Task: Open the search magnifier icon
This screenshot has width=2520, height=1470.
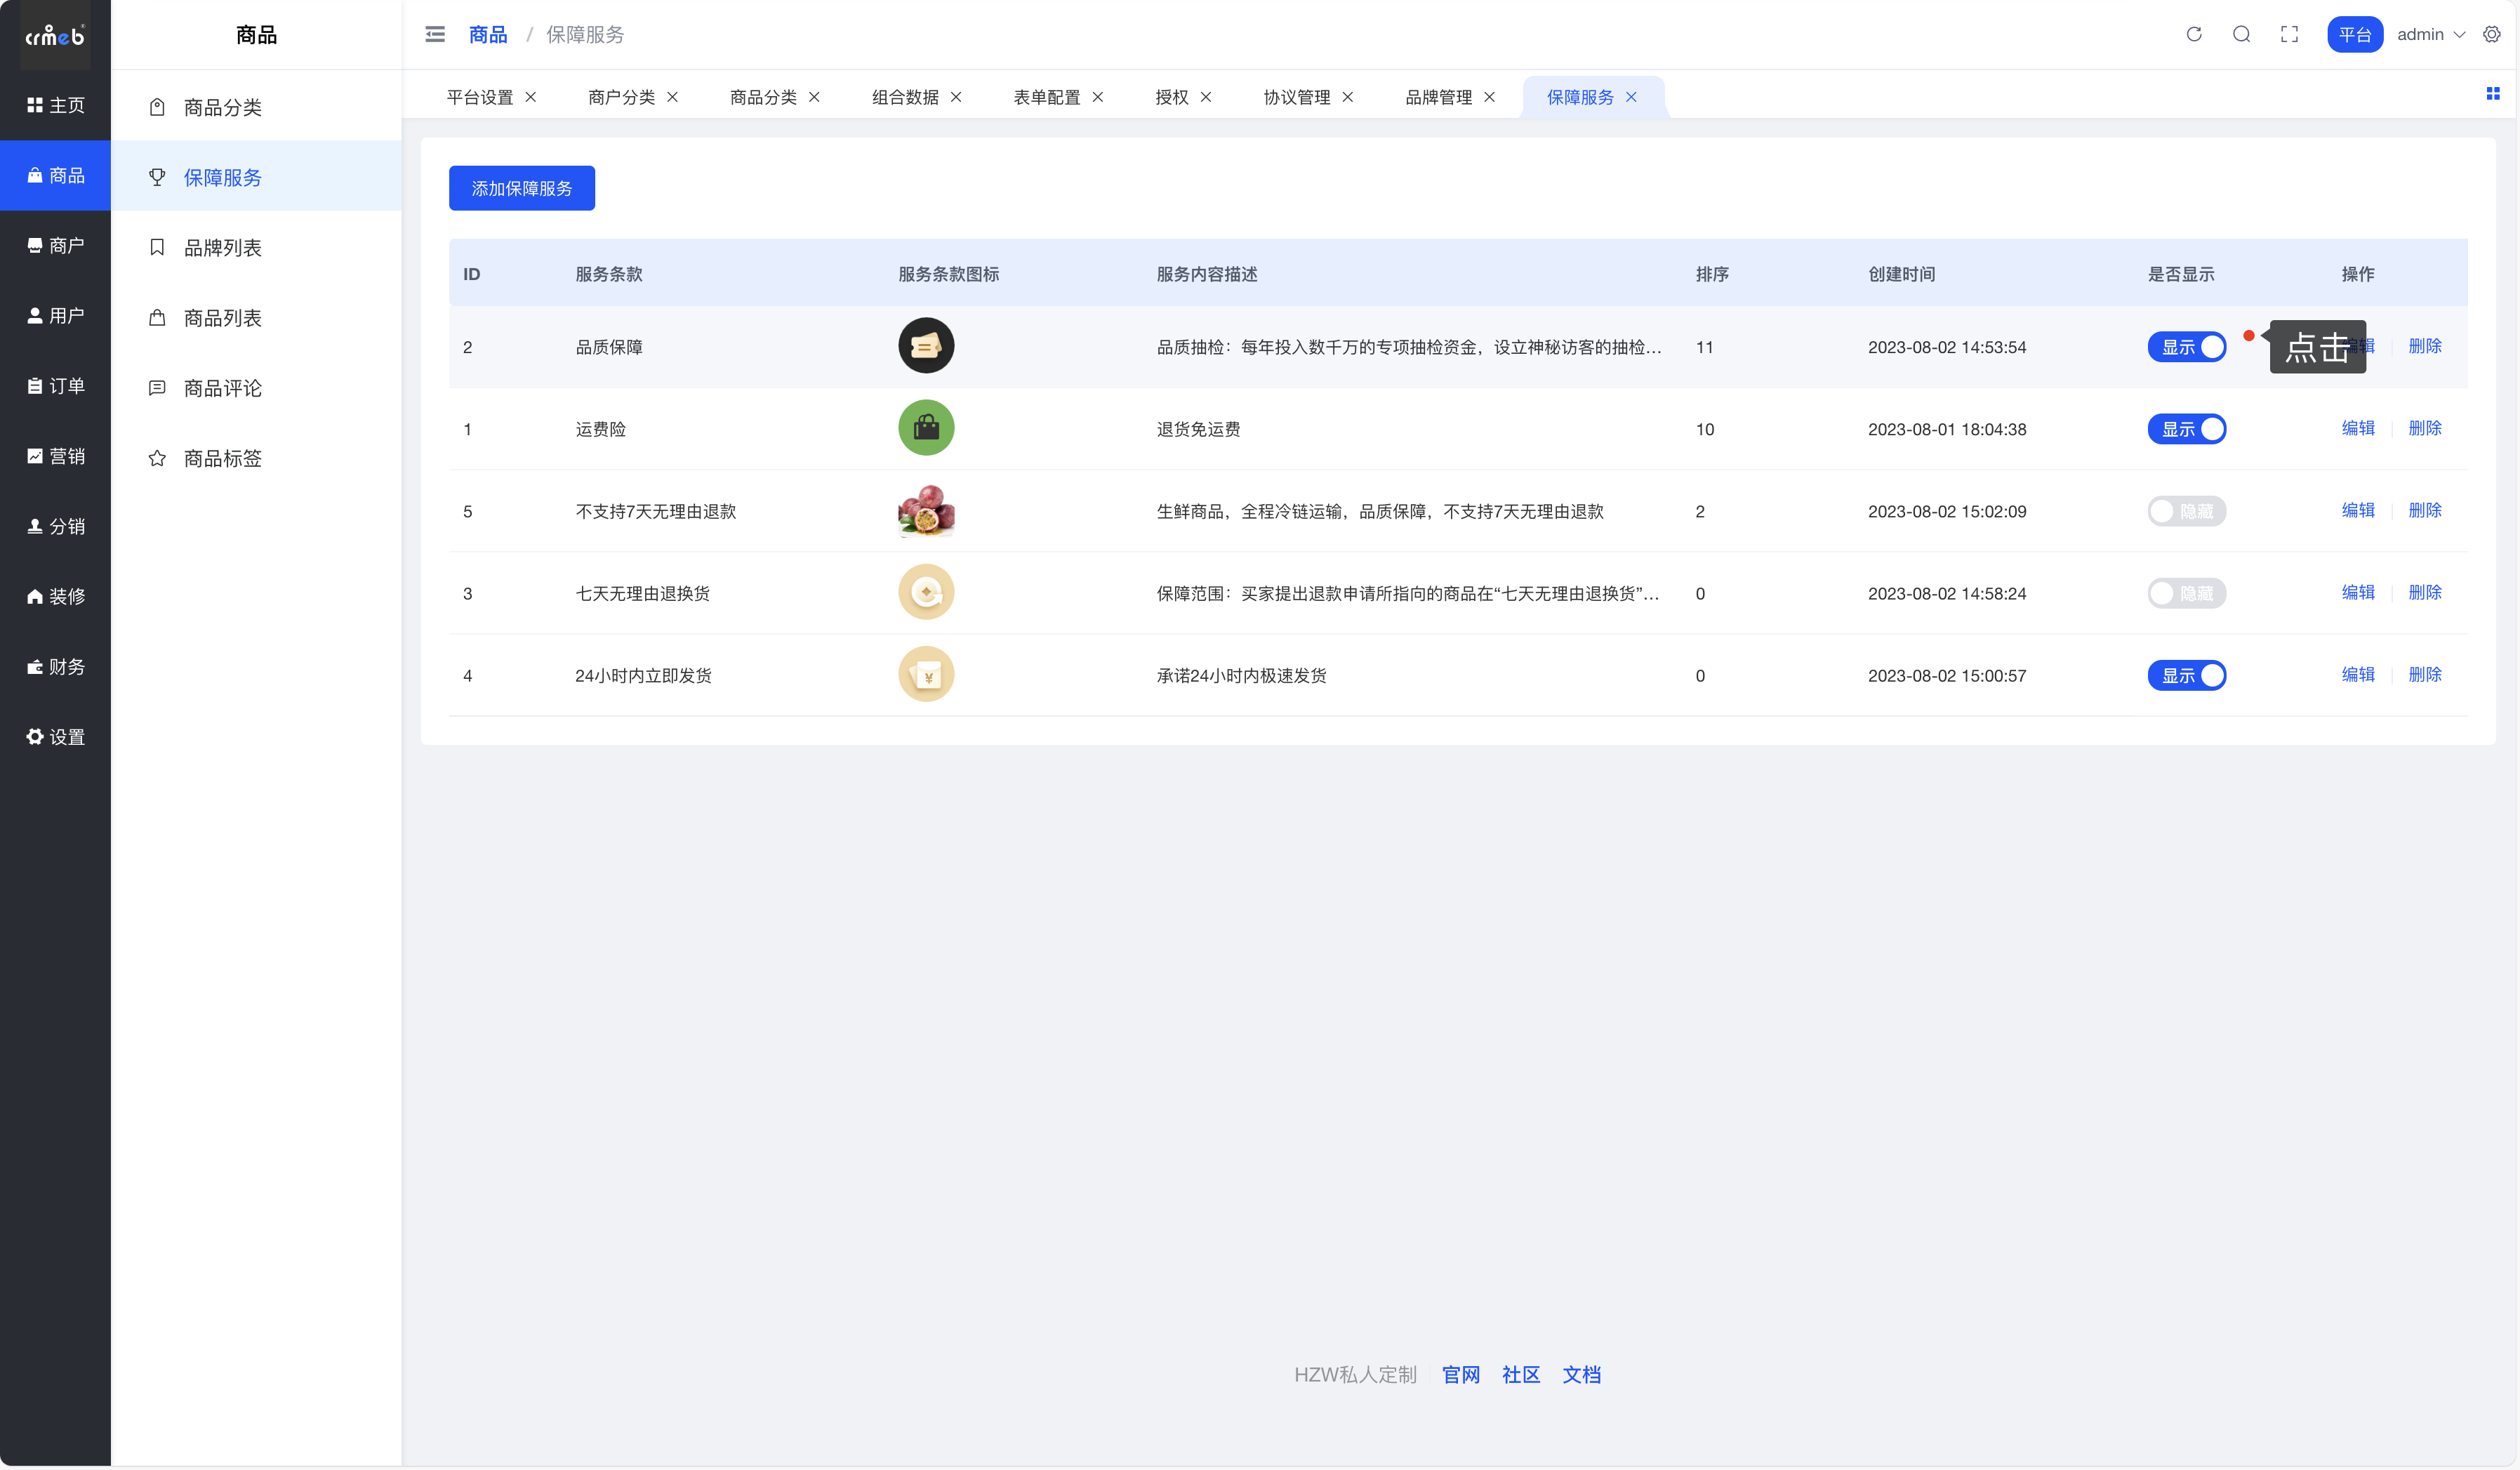Action: tap(2241, 34)
